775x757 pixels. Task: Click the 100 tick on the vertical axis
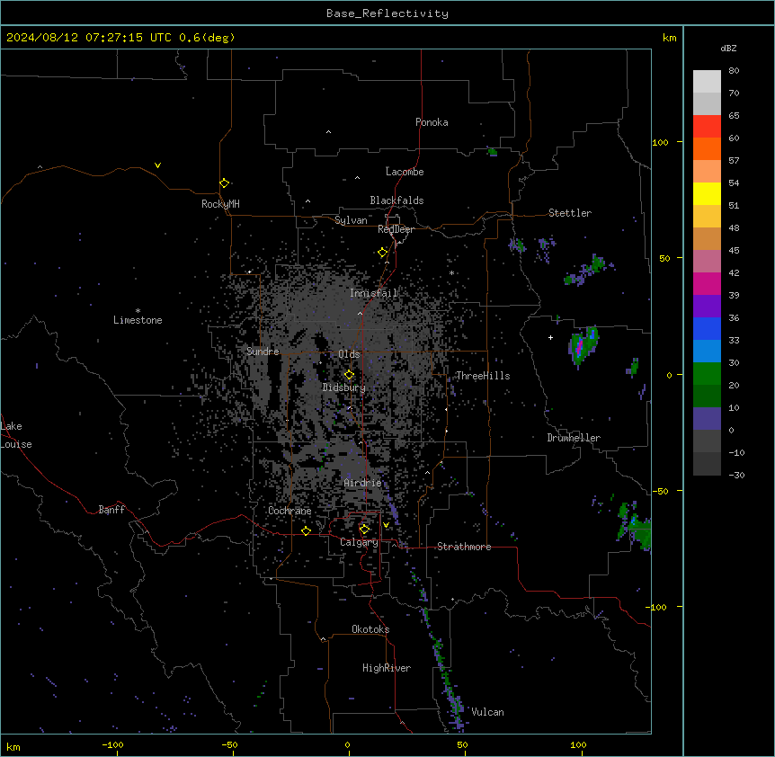coord(660,142)
